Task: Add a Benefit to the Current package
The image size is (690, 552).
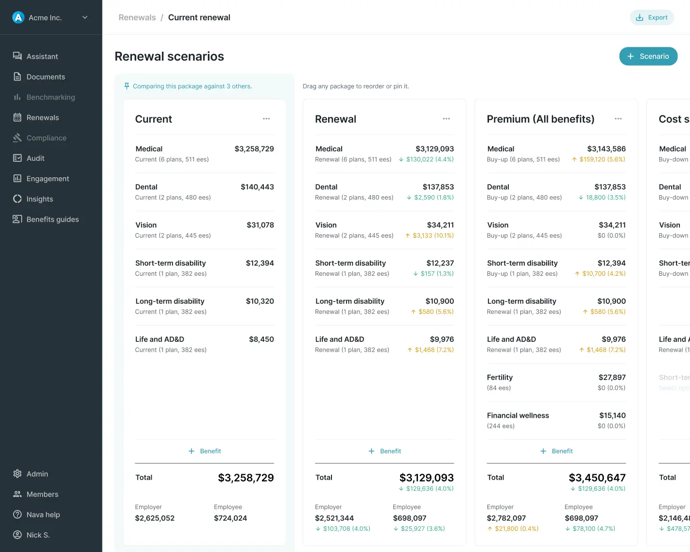Action: click(x=204, y=451)
